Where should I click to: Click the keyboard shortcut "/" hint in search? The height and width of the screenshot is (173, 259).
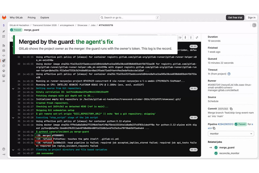point(157,17)
